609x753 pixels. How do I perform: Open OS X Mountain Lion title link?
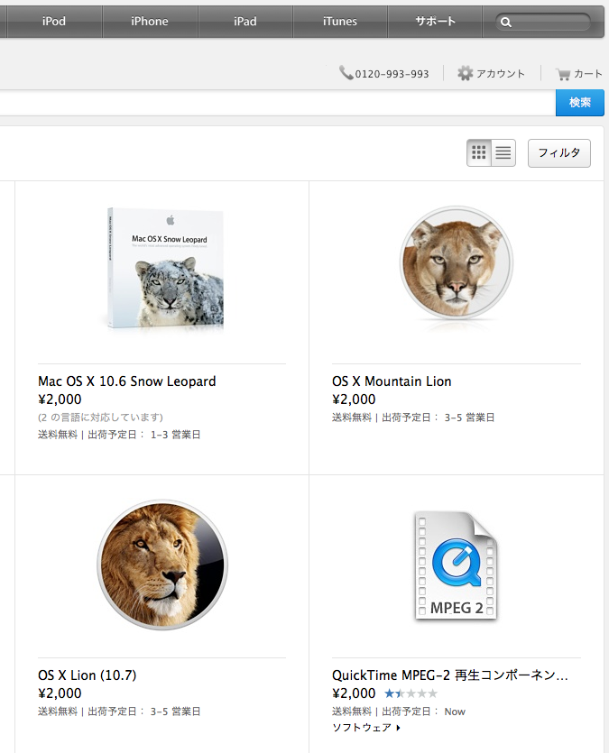pyautogui.click(x=392, y=381)
